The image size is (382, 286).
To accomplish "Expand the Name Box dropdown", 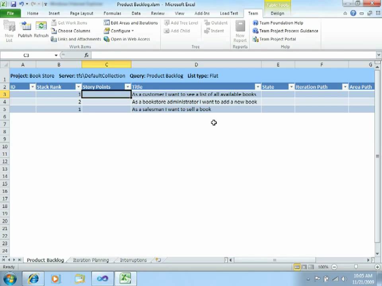I will tap(56, 56).
